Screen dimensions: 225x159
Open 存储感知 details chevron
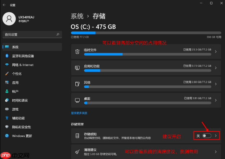[216, 136]
